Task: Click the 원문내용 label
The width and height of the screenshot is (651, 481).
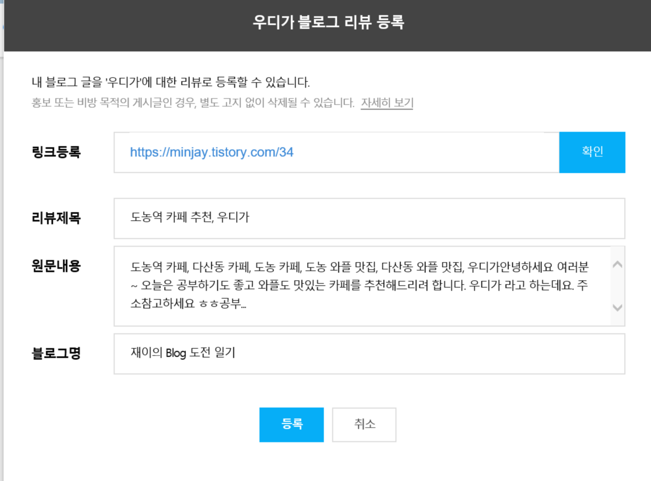Action: 56,266
